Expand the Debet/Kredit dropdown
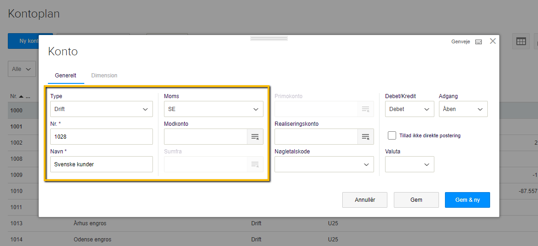The height and width of the screenshot is (246, 538). (409, 109)
